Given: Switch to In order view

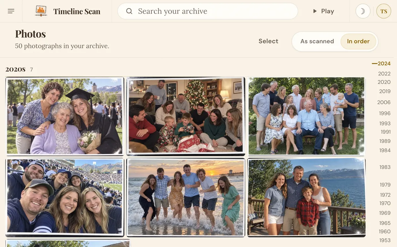Looking at the screenshot, I should [x=358, y=41].
